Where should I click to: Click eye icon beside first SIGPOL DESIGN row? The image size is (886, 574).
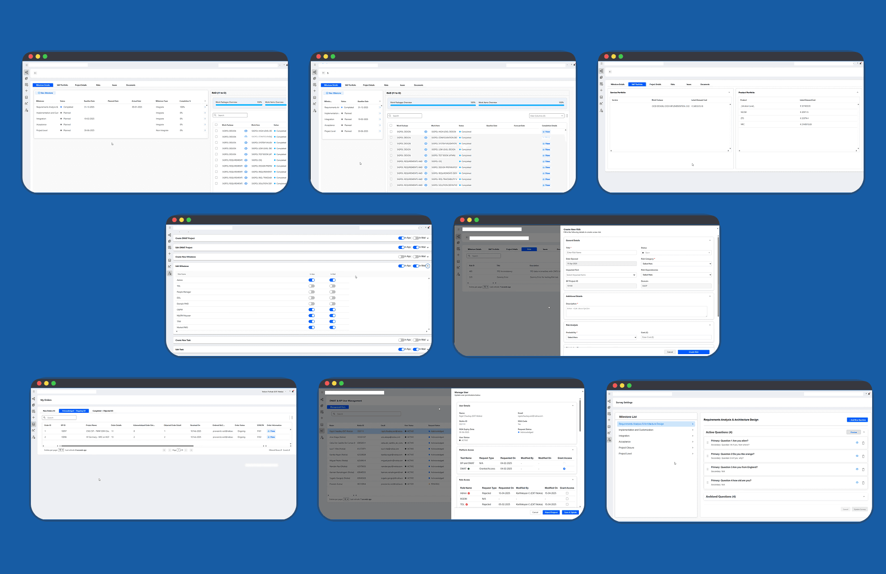click(246, 131)
